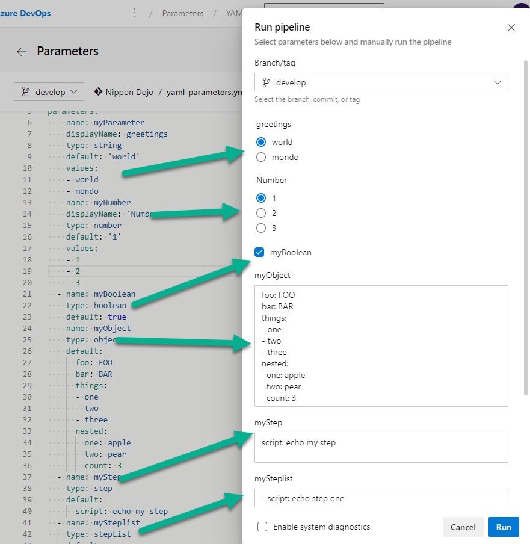This screenshot has width=530, height=544.
Task: Select Number option 1
Action: [261, 198]
